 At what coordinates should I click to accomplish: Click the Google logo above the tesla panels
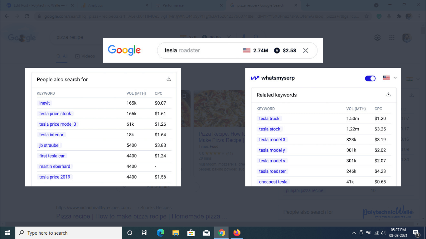click(x=124, y=50)
